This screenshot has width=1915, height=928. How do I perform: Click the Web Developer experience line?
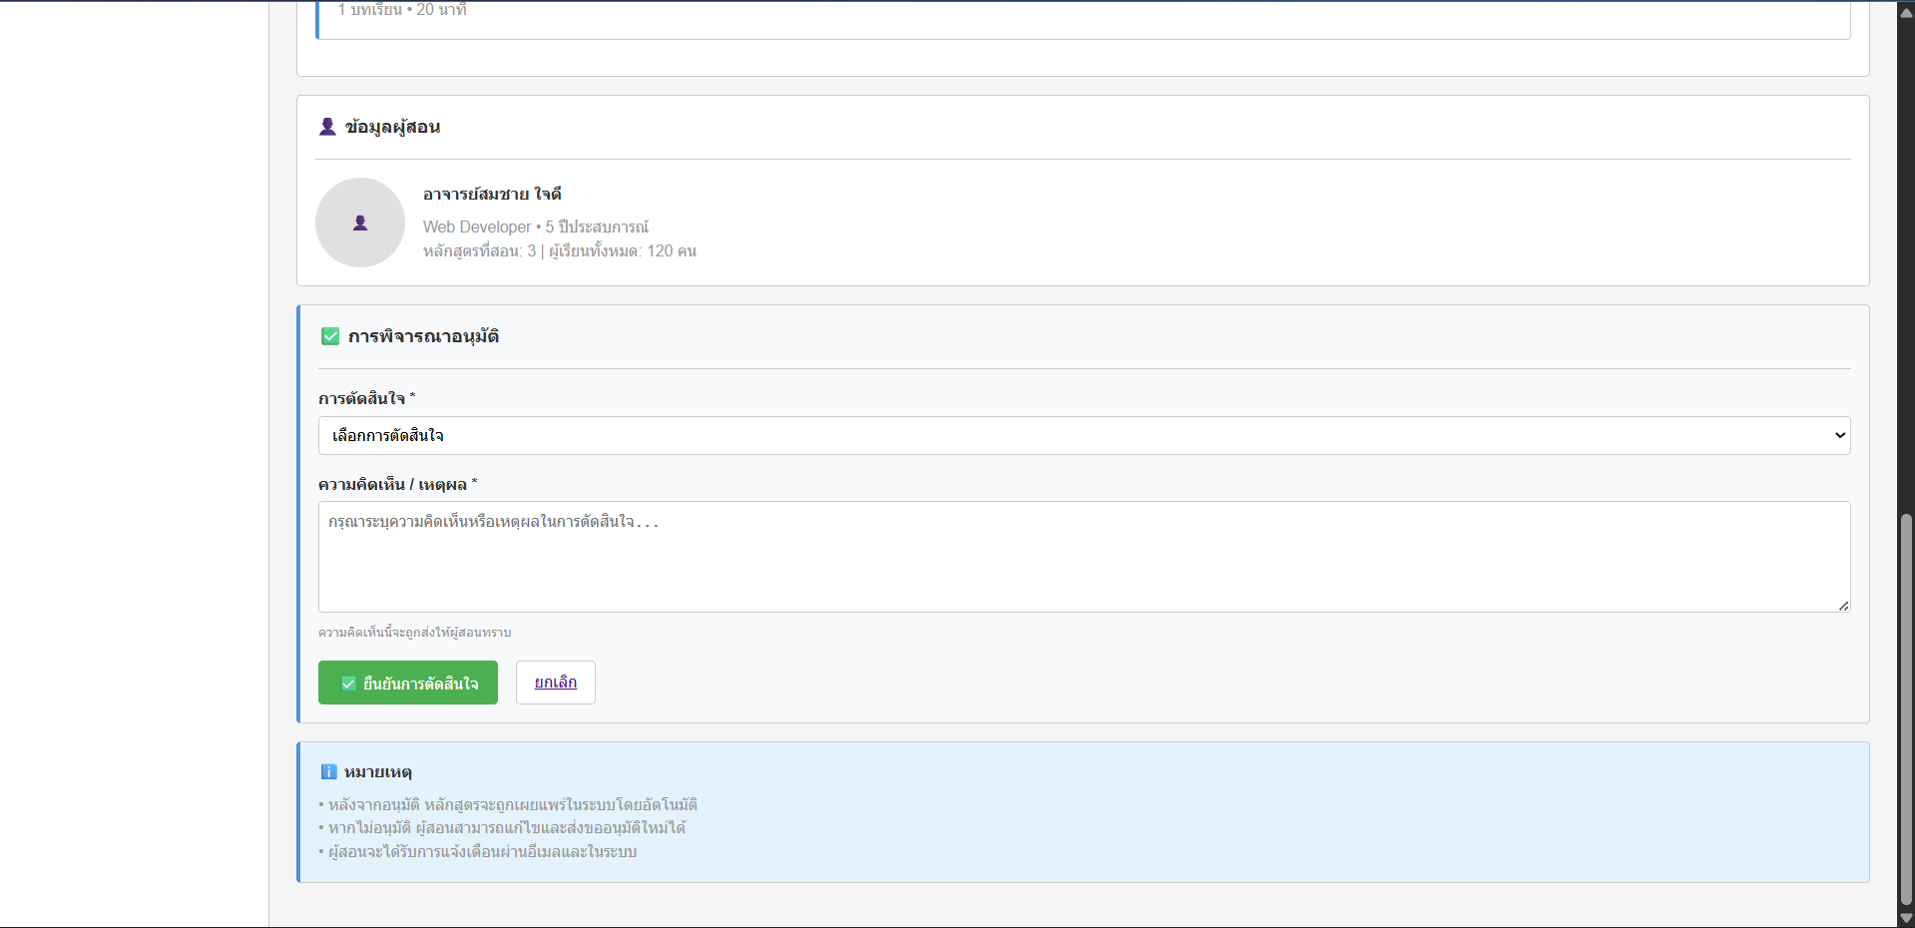[x=535, y=227]
